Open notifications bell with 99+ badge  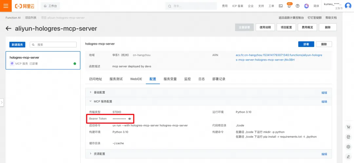click(x=289, y=6)
